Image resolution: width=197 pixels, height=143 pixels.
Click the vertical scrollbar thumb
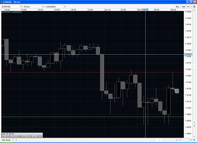[194, 66]
